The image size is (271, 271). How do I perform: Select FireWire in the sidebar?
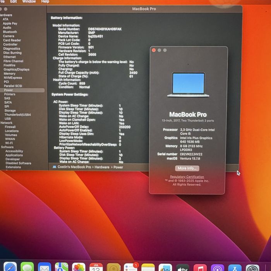coord(9,65)
